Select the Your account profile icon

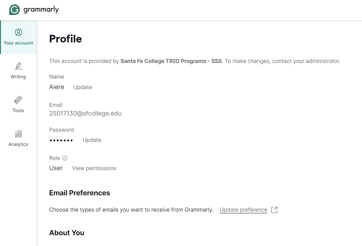tap(18, 32)
